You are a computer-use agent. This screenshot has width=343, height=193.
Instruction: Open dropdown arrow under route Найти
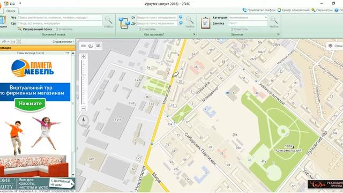click(190, 29)
